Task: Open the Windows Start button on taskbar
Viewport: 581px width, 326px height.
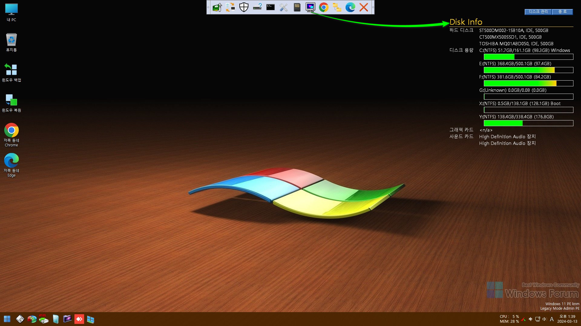Action: click(7, 319)
